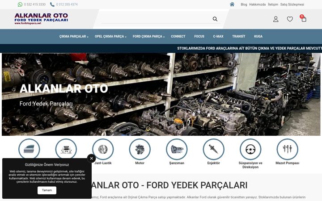
Task: Select Süspansiyon ve Direksiyon steering icon
Action: click(250, 149)
